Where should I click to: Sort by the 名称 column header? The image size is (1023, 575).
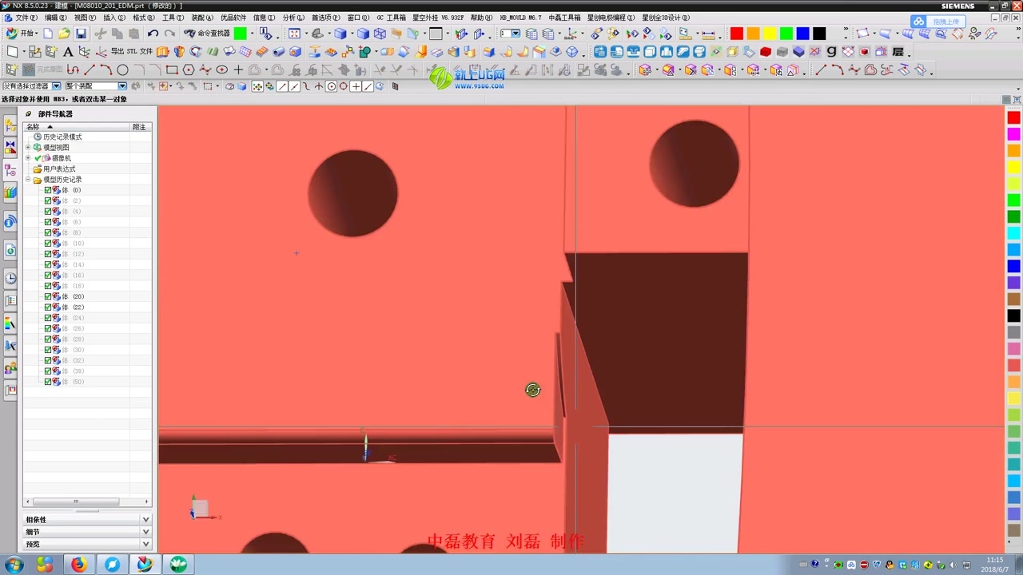tap(77, 127)
